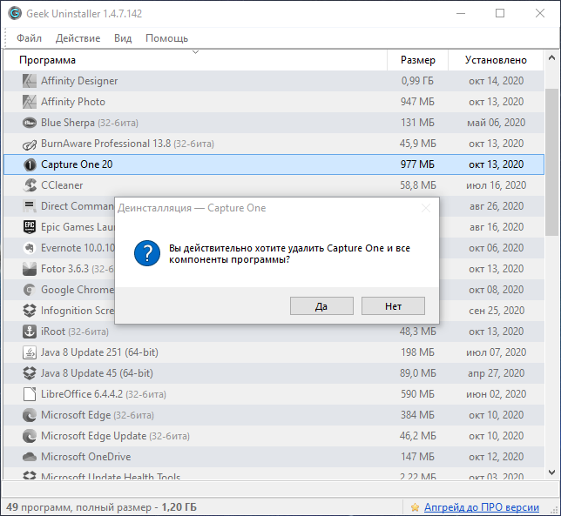Select the iRoot (32-бита) entry
Screen dimensions: 561x516
tap(74, 332)
